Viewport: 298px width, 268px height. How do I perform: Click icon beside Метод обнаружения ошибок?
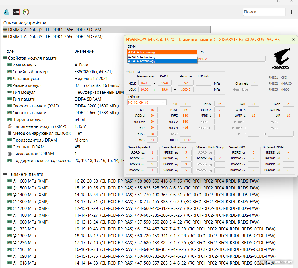click(9, 133)
